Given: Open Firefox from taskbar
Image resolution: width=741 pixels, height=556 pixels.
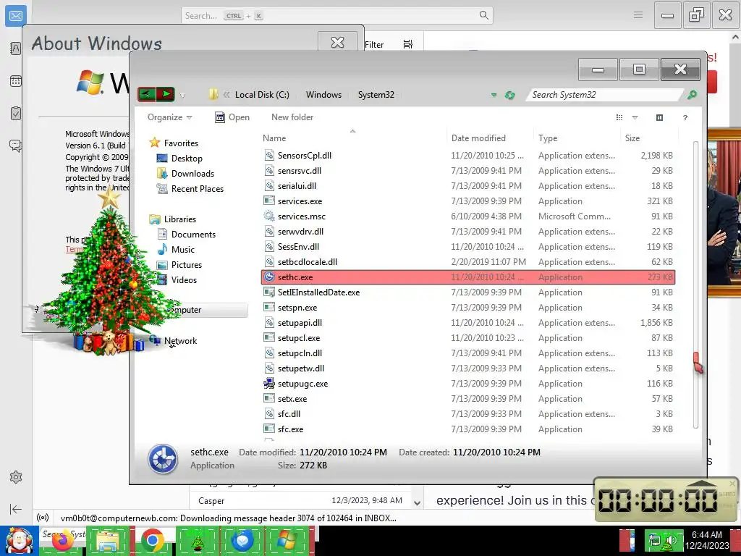Looking at the screenshot, I should click(62, 541).
